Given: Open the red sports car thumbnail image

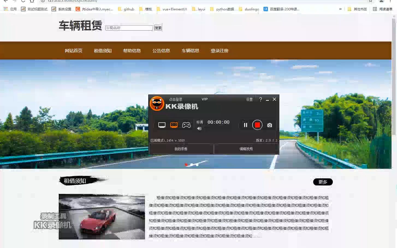Looking at the screenshot, I should (x=102, y=217).
